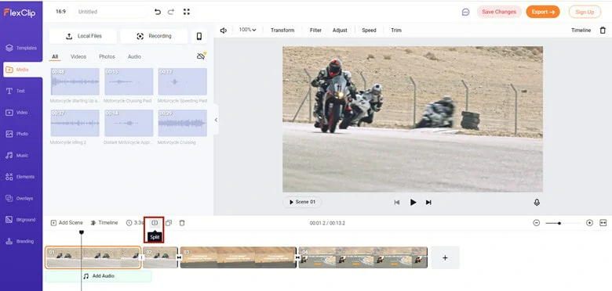The height and width of the screenshot is (291, 612).
Task: Click the redo arrow icon
Action: pyautogui.click(x=171, y=12)
